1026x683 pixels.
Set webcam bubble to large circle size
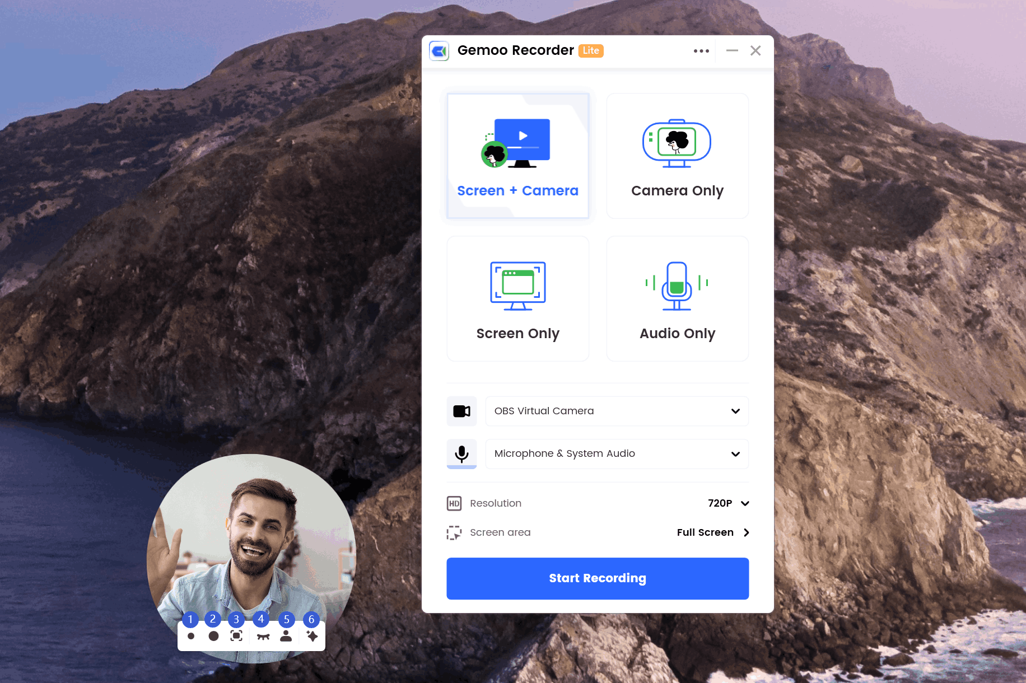(x=213, y=636)
